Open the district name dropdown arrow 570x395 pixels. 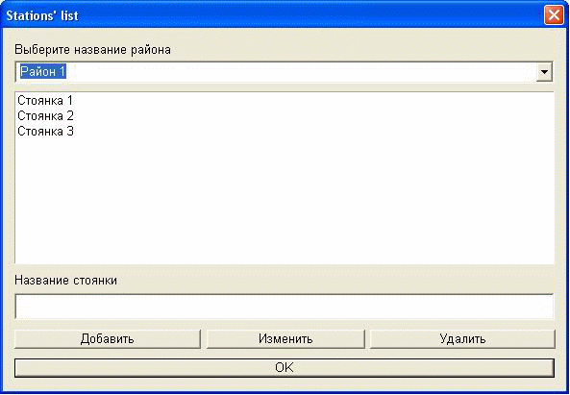click(x=544, y=72)
